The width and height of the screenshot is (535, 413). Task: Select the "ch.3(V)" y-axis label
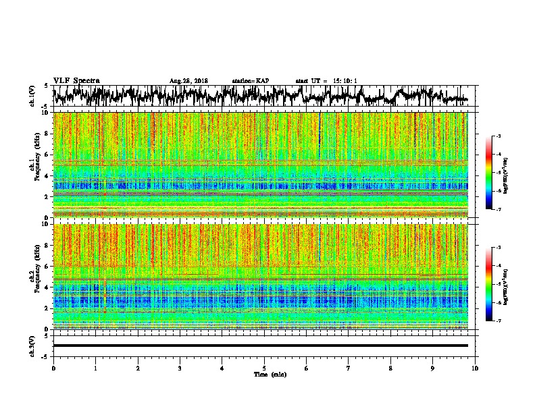pos(32,346)
